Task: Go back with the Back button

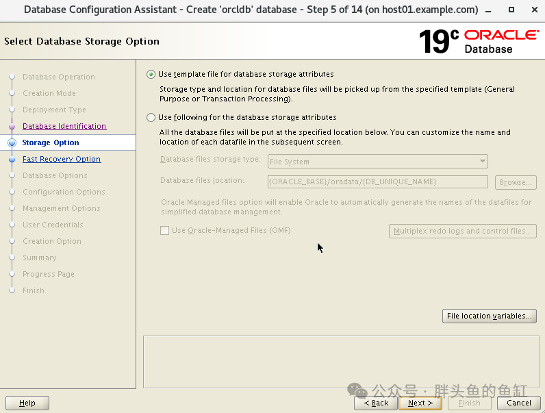Action: (376, 403)
